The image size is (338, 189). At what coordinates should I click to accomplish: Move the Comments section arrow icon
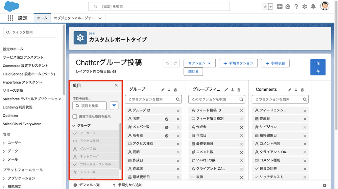tap(296, 90)
